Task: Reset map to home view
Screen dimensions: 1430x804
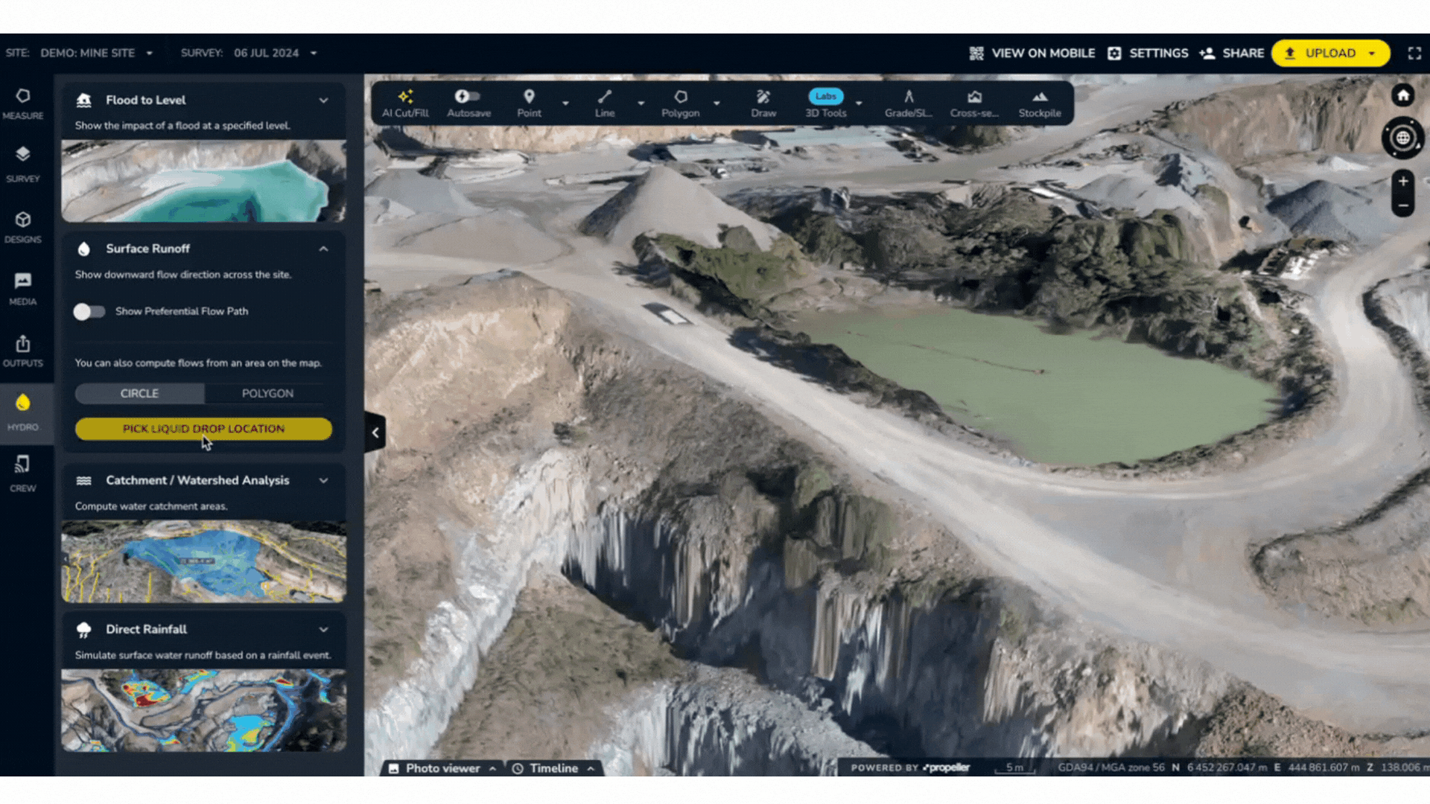Action: click(1403, 95)
